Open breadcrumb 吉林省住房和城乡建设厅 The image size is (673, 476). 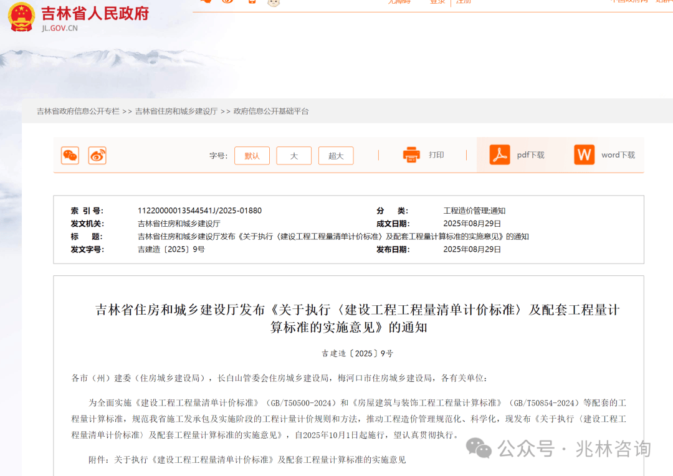click(x=176, y=111)
